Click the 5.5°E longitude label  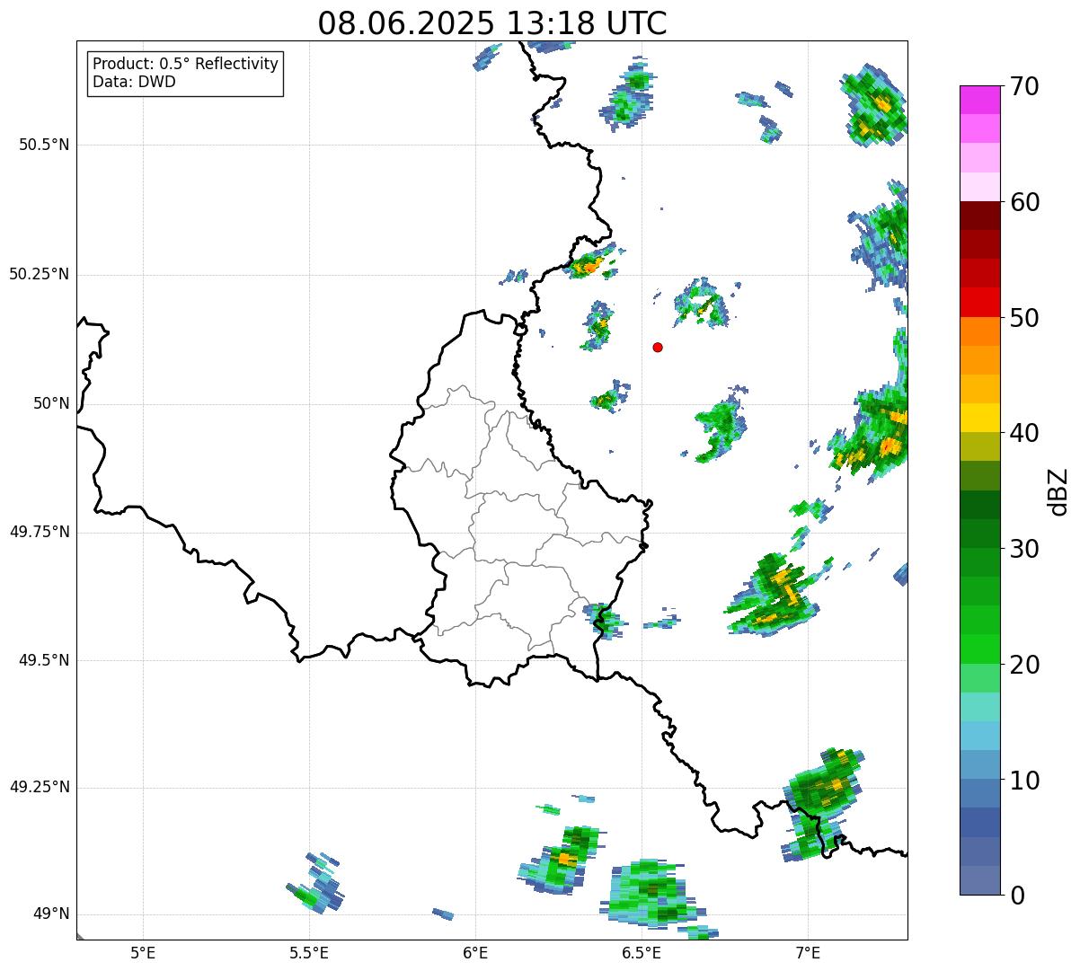pyautogui.click(x=309, y=952)
